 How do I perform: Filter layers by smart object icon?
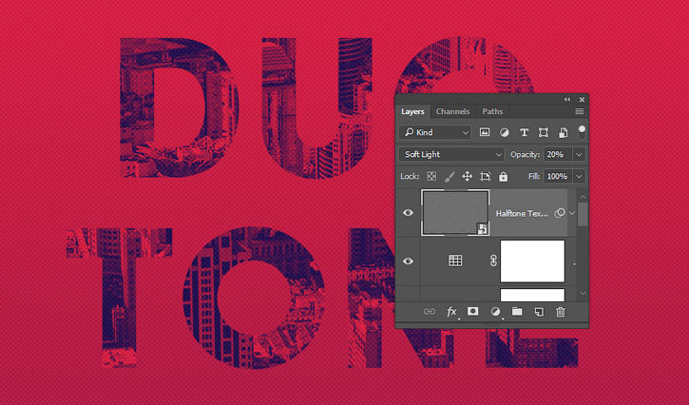coord(563,132)
